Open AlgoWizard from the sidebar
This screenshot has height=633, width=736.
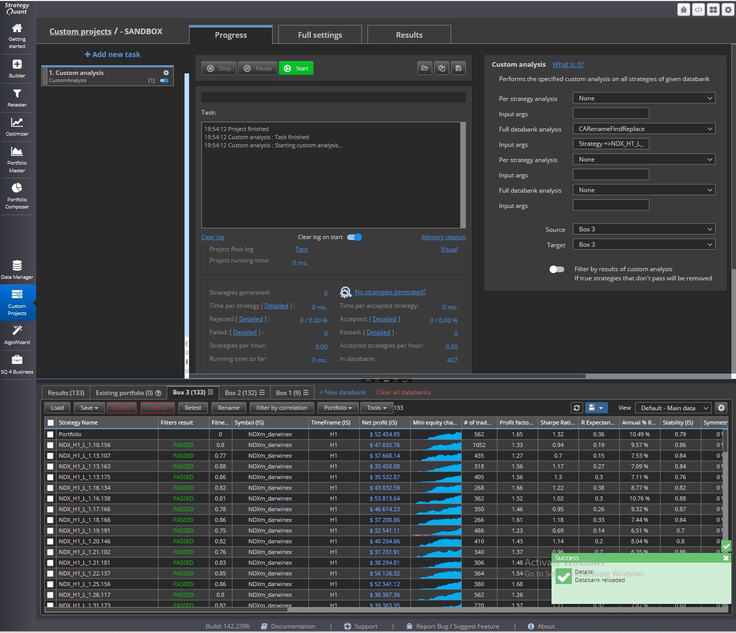[17, 334]
